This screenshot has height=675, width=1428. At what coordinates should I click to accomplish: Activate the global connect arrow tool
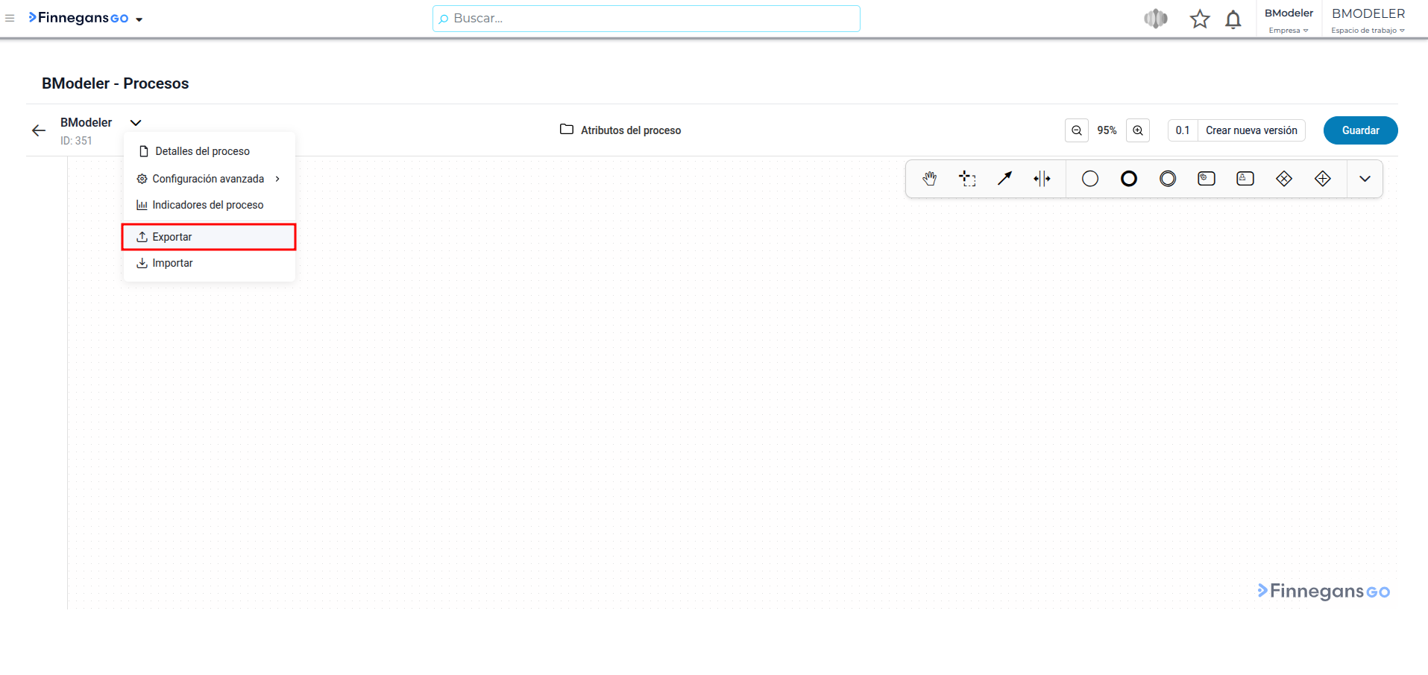(x=1005, y=179)
